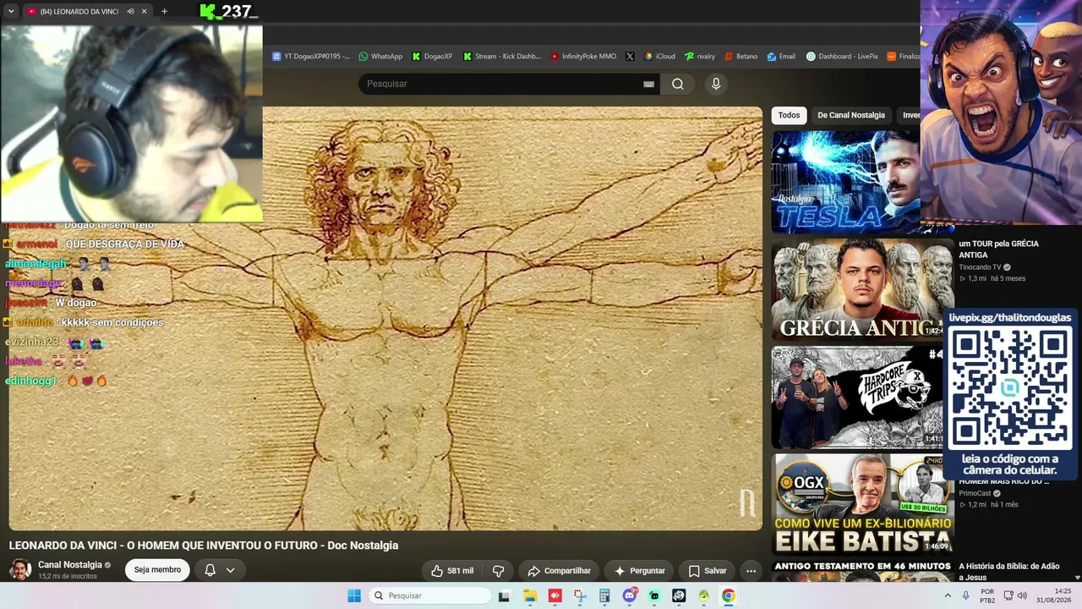Screen dimensions: 1082x609
Task: Switch to Google Chrome on the taskbar
Action: coord(728,595)
